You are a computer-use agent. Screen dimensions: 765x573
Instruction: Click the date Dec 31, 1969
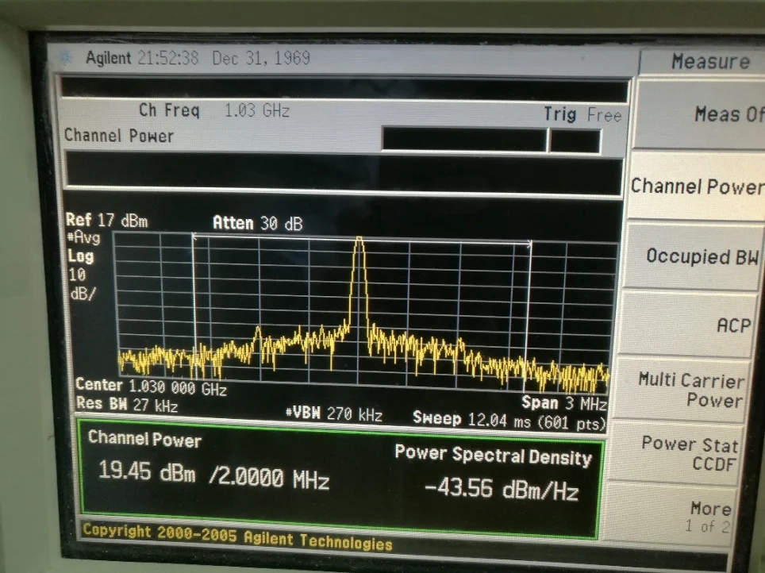point(261,58)
